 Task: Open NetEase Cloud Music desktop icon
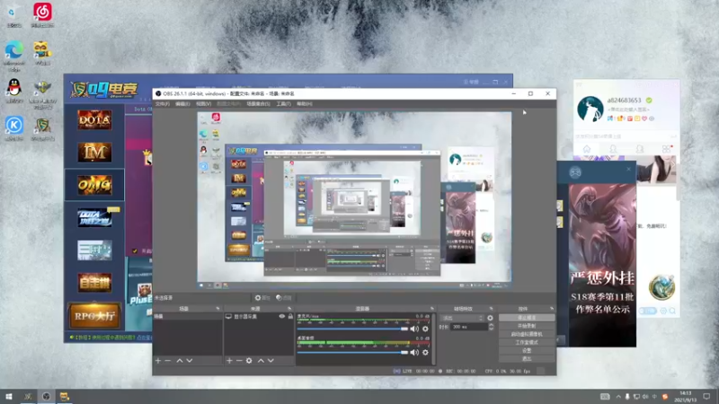pos(42,15)
